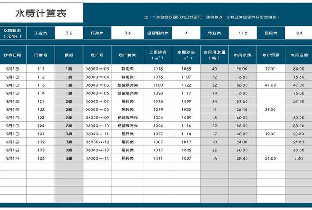Screen dimensions: 312x210
Task: Select amount due 7.40
Action: (x=299, y=158)
